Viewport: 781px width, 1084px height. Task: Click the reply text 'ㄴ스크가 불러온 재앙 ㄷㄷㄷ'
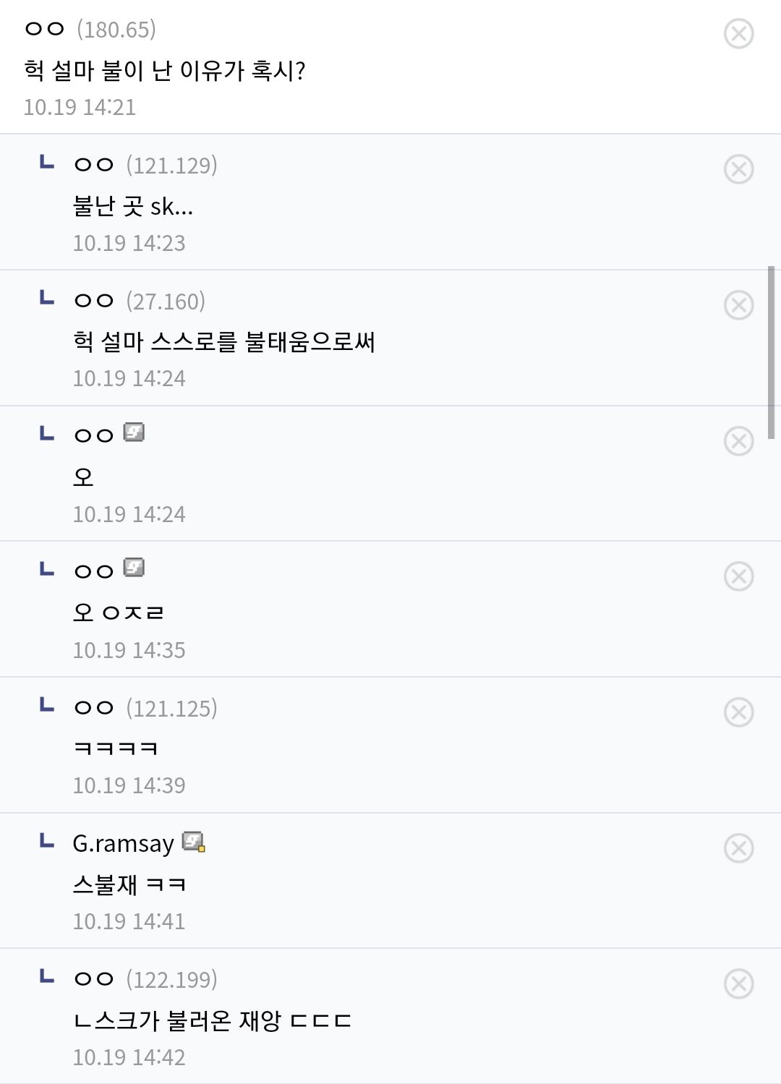pyautogui.click(x=213, y=1020)
